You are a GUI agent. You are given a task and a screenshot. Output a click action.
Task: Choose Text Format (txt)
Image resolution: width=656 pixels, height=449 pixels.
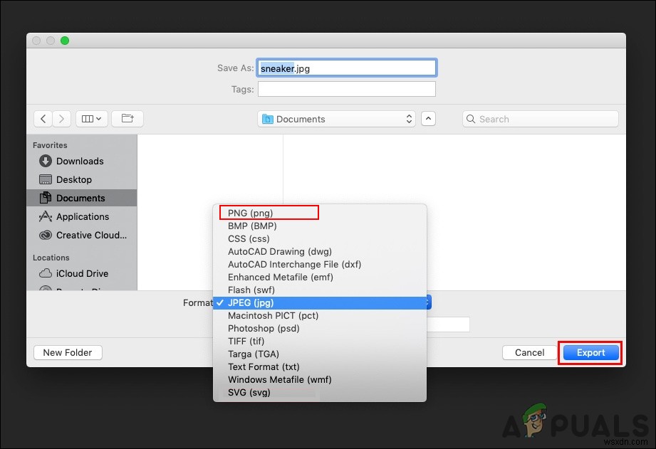pyautogui.click(x=320, y=366)
